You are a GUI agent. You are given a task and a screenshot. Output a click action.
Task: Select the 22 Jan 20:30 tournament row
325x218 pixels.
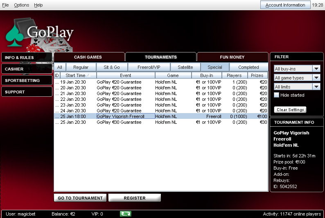point(161,99)
